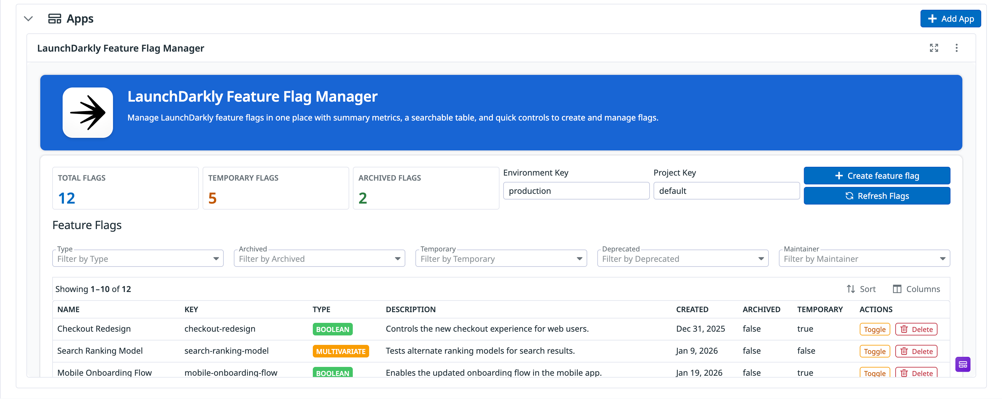The image size is (1002, 399).
Task: Click the TEMPORARY column header
Action: [819, 310]
